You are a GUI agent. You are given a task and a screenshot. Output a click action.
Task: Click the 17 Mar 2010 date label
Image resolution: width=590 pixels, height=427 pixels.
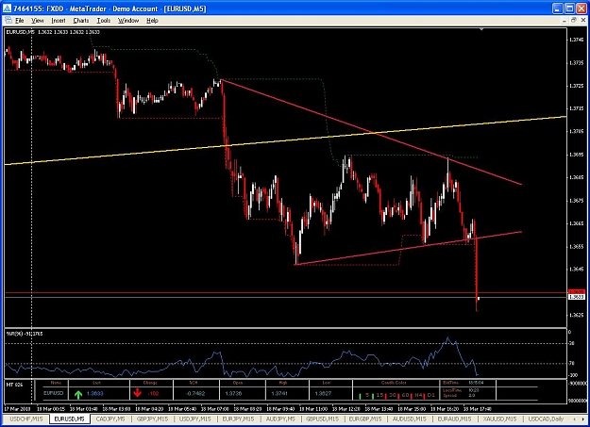(x=17, y=408)
